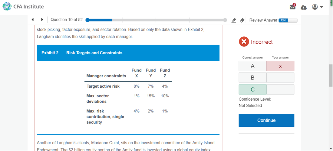This screenshot has width=333, height=151.
Task: Expand the user account dropdown arrow
Action: [x=321, y=7]
